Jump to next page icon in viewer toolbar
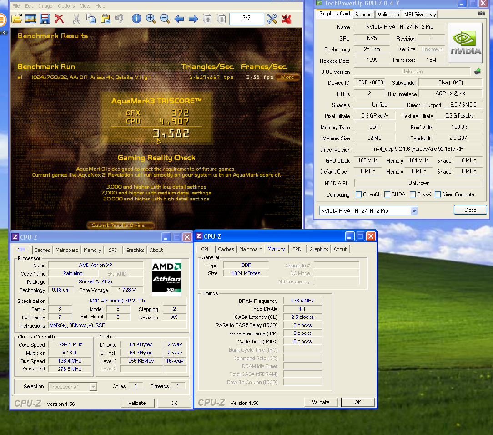 221,19
